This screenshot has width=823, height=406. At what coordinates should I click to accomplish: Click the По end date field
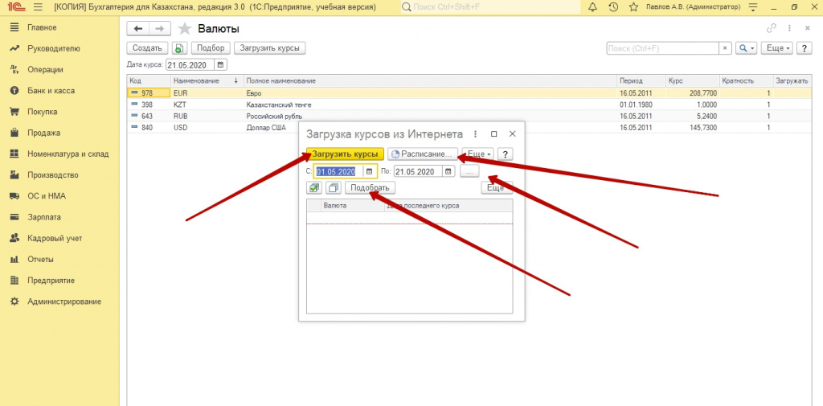click(418, 172)
